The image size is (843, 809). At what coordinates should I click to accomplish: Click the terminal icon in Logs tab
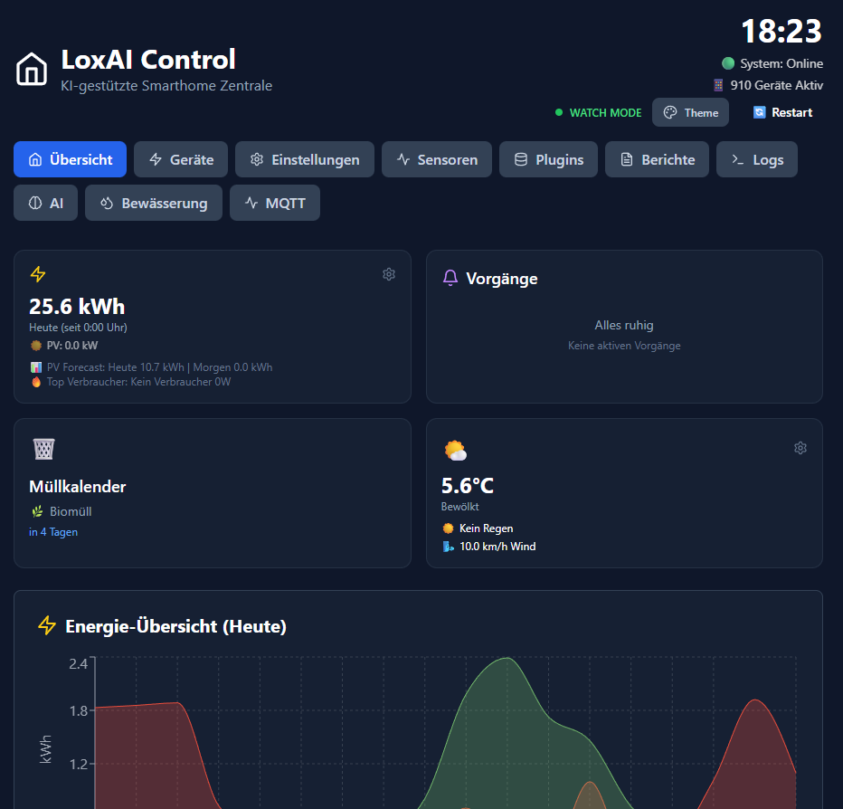pos(738,159)
